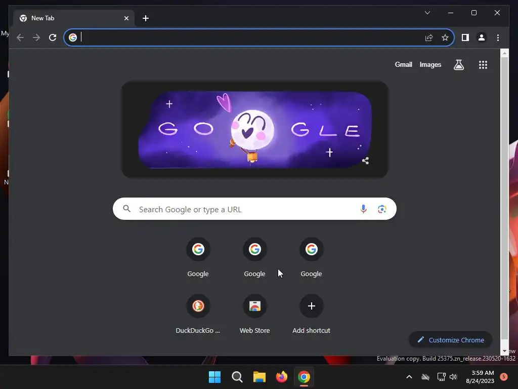Click magnifier icon in search box
Viewport: 518px width, 389px height.
click(x=126, y=209)
